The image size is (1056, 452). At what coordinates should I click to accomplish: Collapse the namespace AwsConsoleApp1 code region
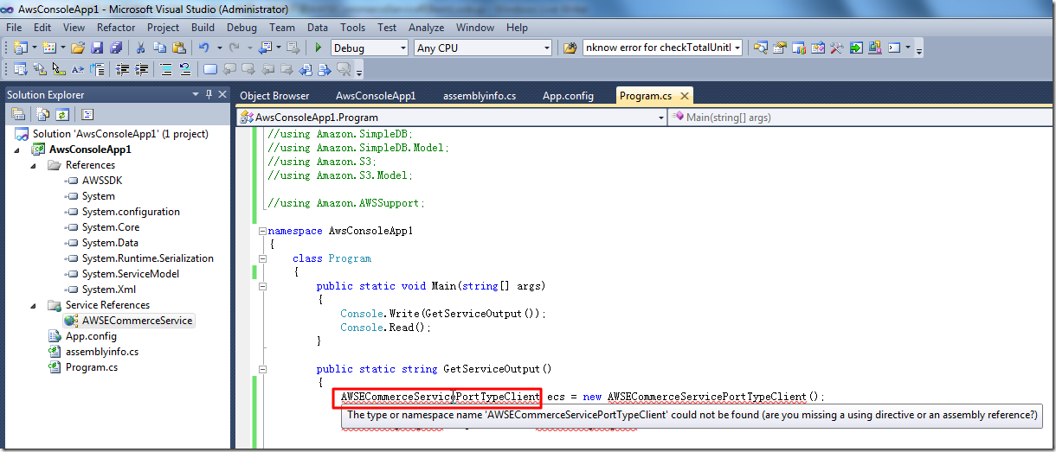point(262,231)
